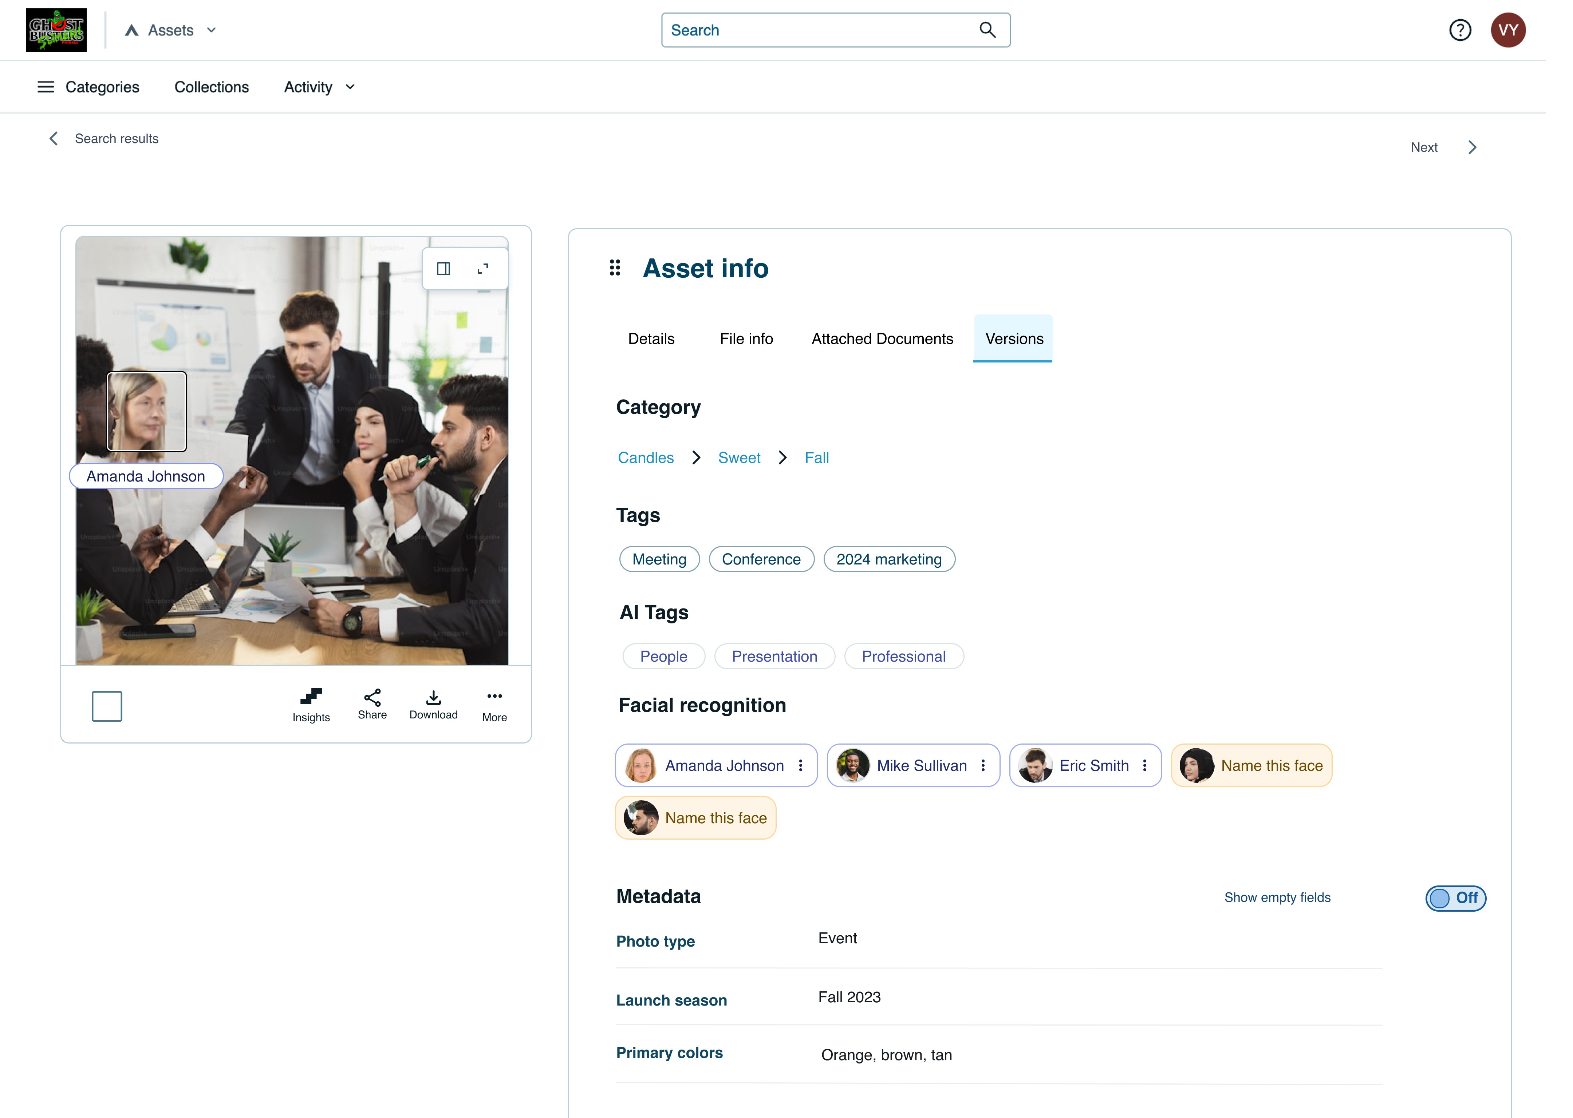Click the Candles category link
Viewport: 1573px width, 1118px height.
[x=645, y=458]
